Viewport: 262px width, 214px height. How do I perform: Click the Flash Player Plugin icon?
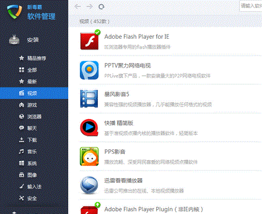pyautogui.click(x=89, y=210)
